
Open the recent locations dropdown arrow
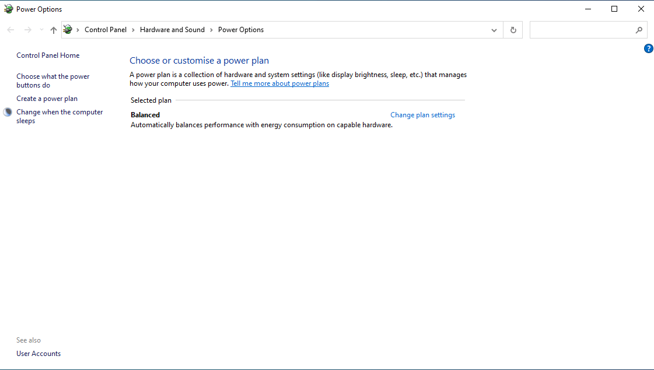point(41,30)
